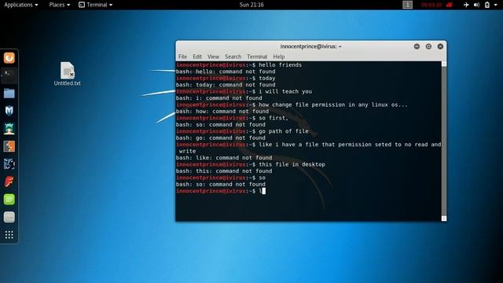Open the Terminal app menu in the top bar
Screen dimensions: 503x283
96,5
